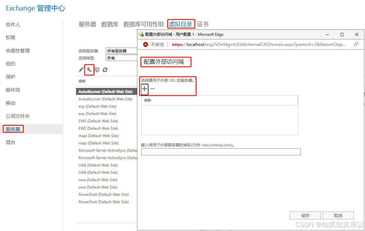Select the second EWS (Default Web Site) row
365x231 pixels.
click(x=107, y=128)
